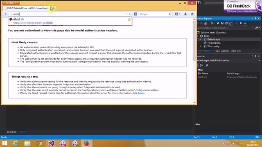Image resolution: width=262 pixels, height=147 pixels.
Task: Follow the 'here' link on the error page
Action: [141, 93]
